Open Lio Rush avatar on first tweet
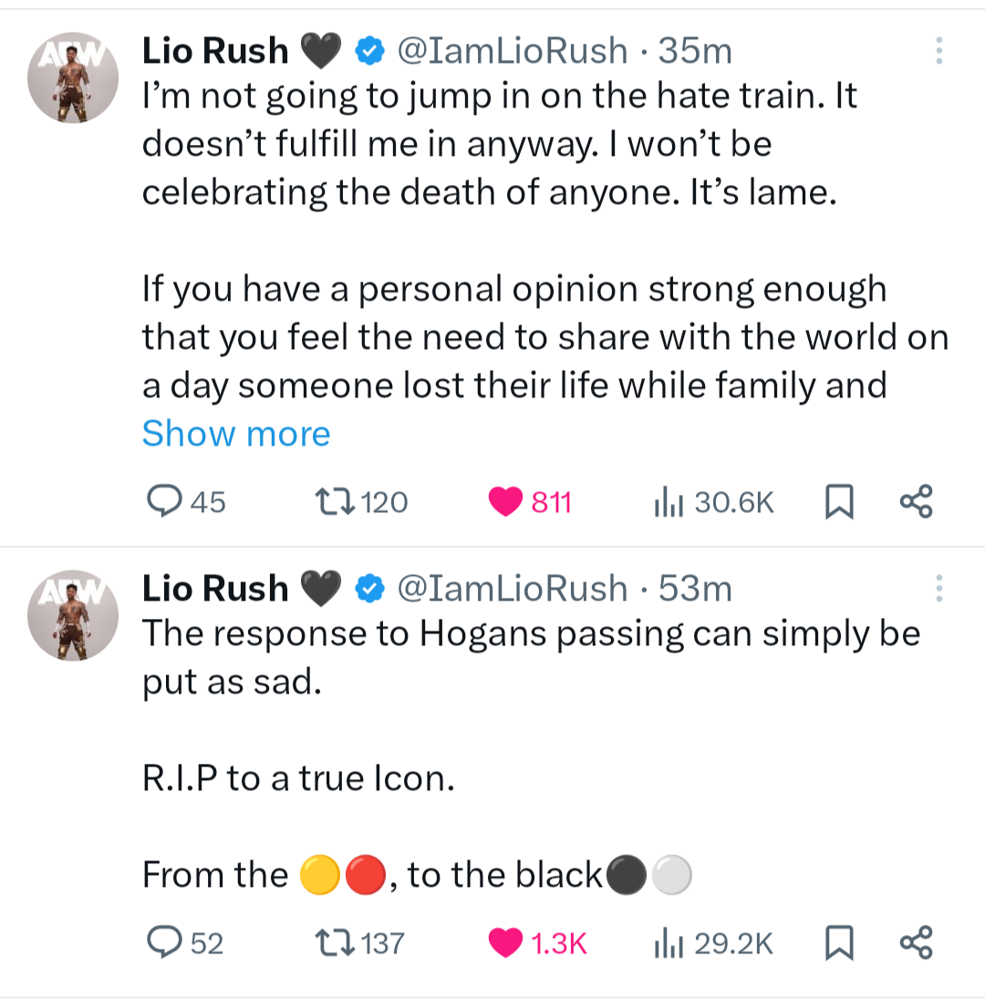The image size is (985, 999). click(73, 81)
